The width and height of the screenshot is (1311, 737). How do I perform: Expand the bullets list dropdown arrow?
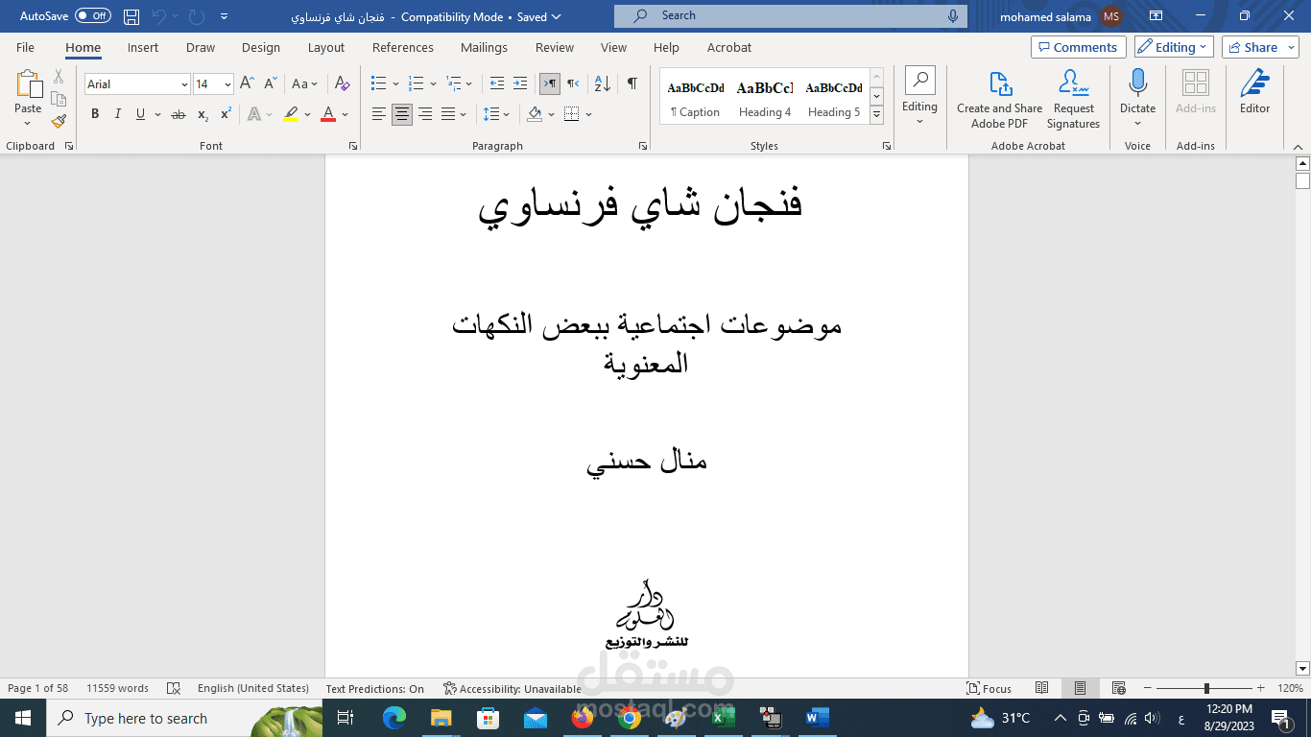(x=395, y=84)
